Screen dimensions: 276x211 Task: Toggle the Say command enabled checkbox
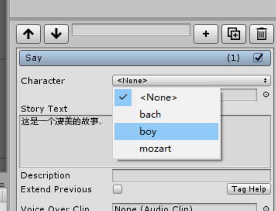coord(258,58)
